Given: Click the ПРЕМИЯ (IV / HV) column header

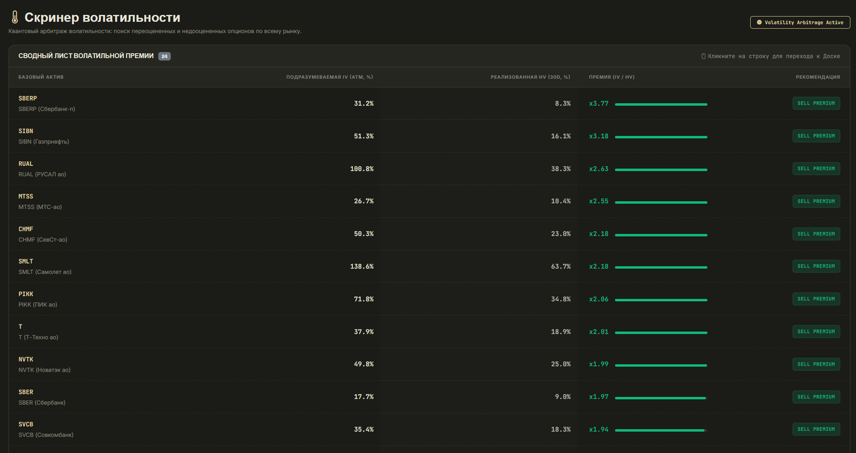Looking at the screenshot, I should coord(612,77).
